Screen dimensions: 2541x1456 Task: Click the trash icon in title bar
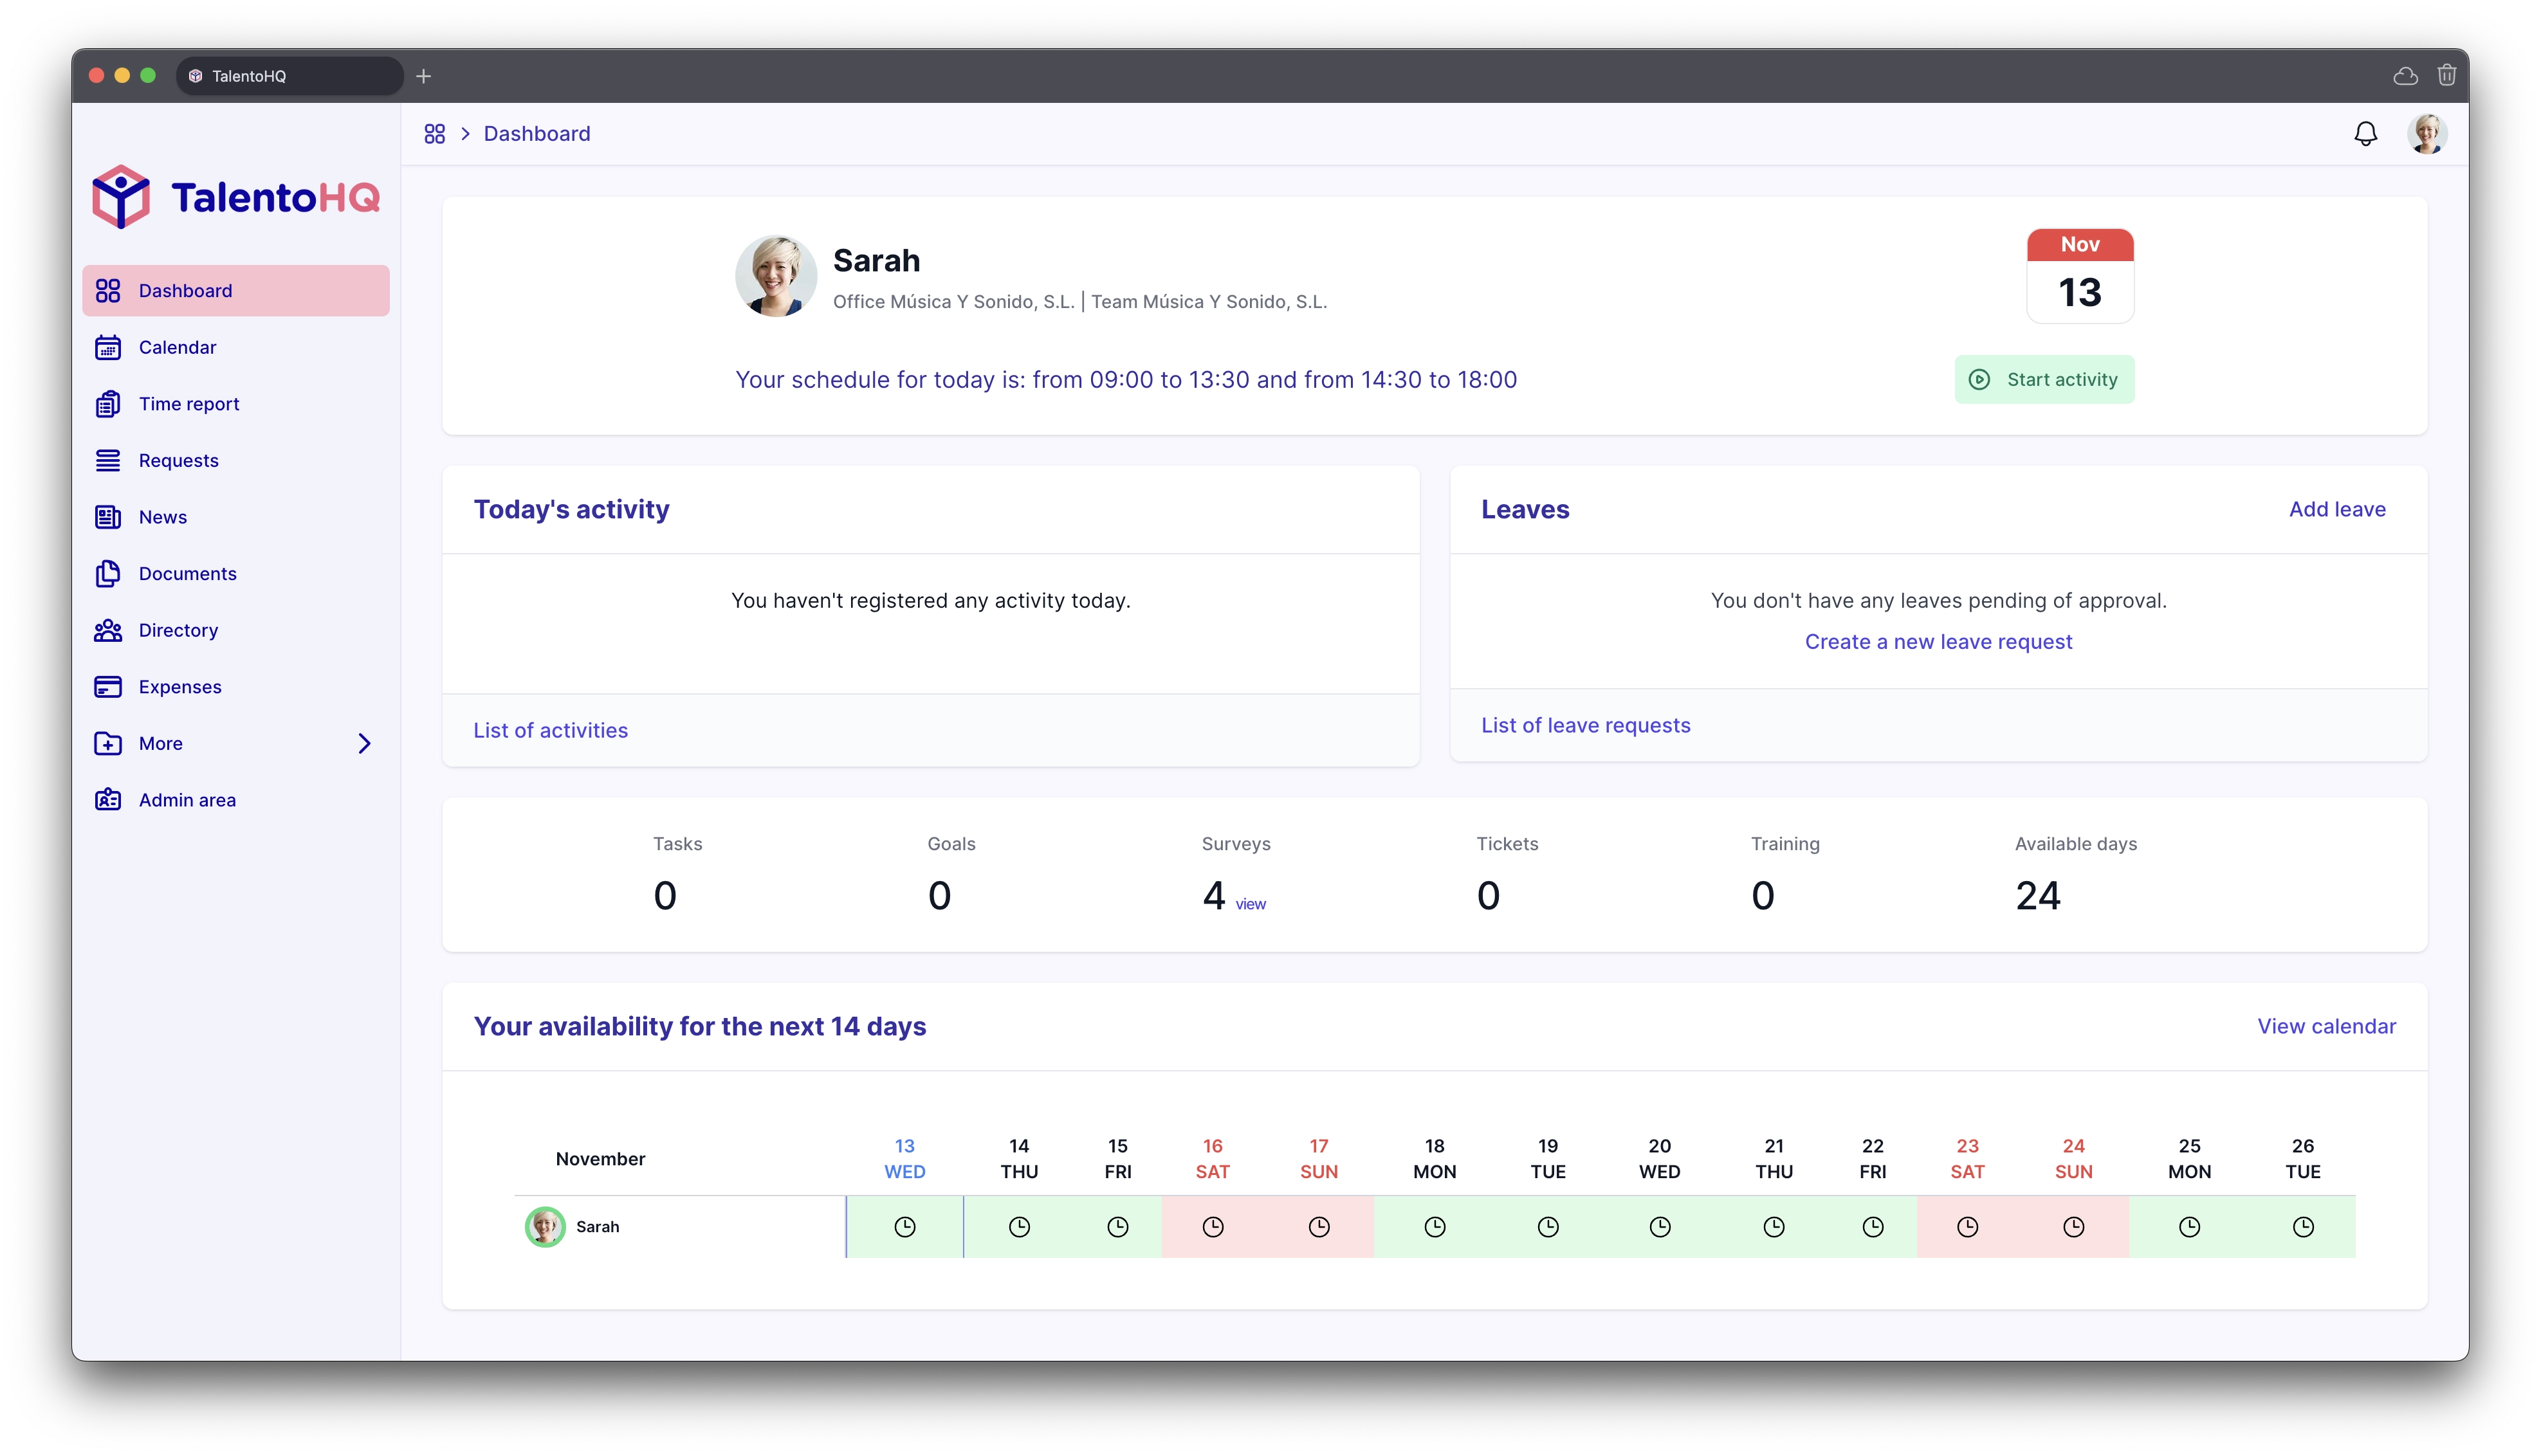tap(2446, 76)
